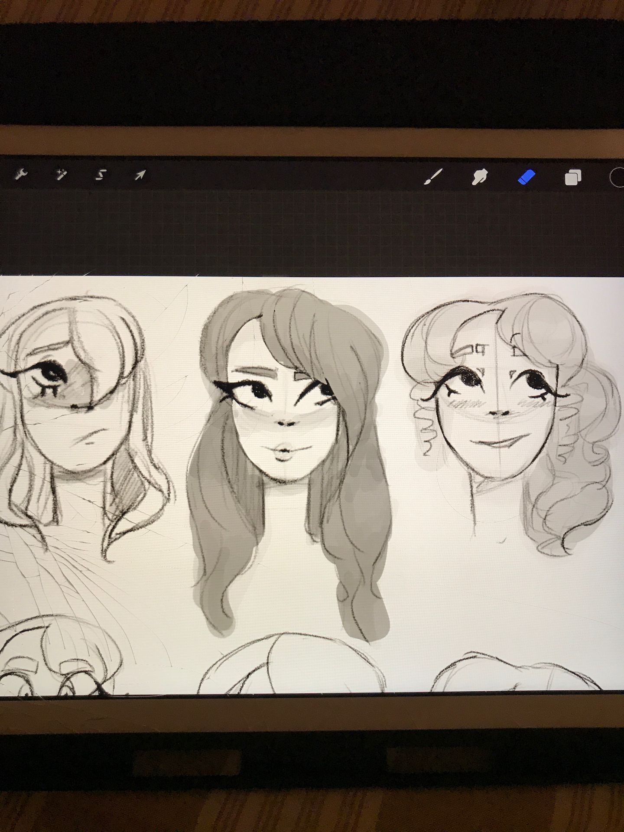624x832 pixels.
Task: Open the Adjustments magic wand menu
Action: click(61, 175)
